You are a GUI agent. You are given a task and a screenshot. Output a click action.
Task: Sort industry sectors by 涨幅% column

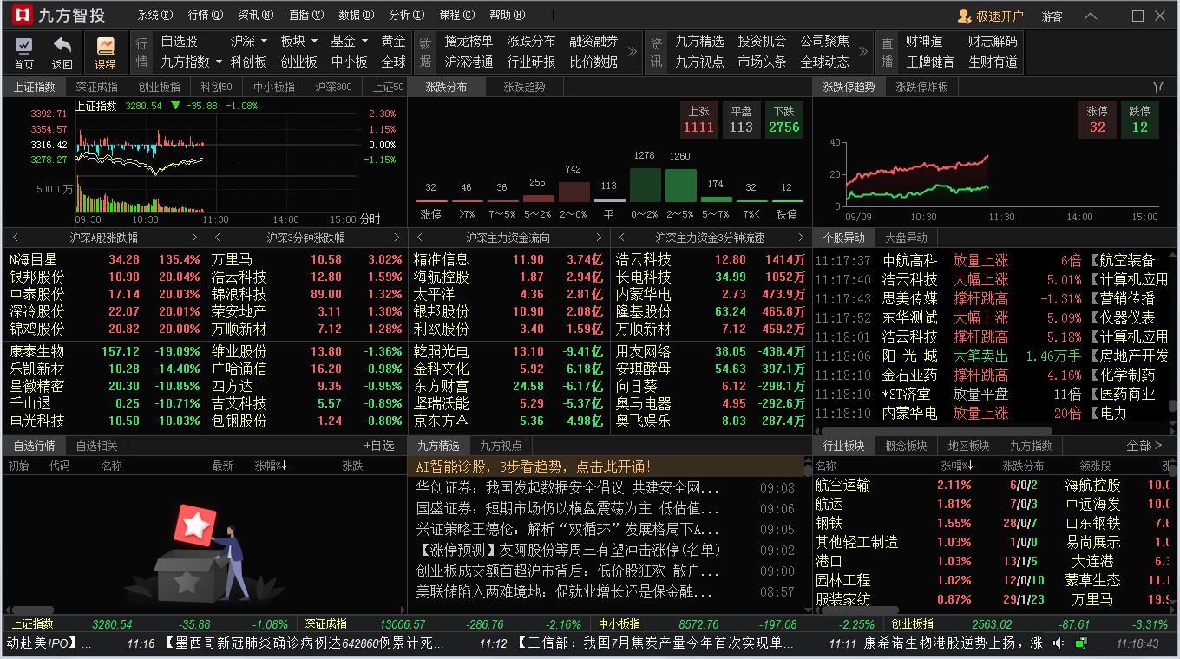tap(955, 467)
